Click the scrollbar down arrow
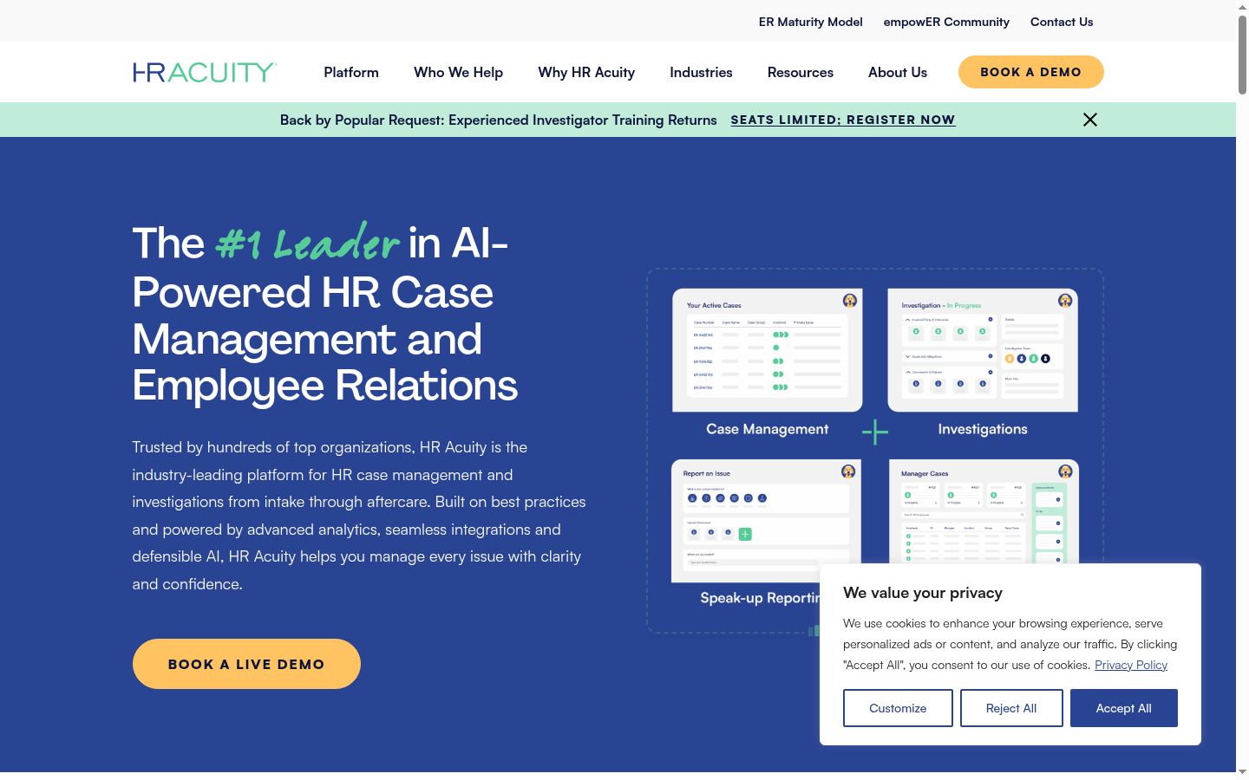This screenshot has width=1249, height=780. click(1242, 772)
